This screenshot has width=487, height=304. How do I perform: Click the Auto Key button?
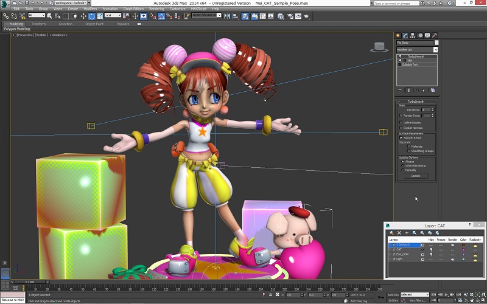[393, 295]
